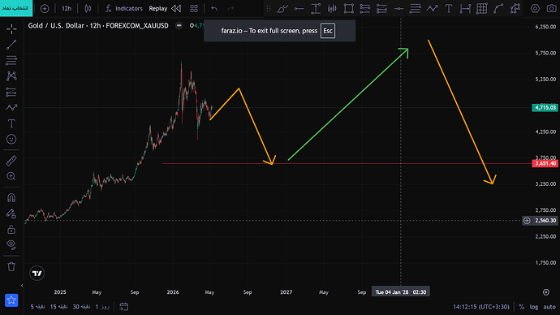
Task: Select the sidebar Text tool
Action: tap(11, 123)
